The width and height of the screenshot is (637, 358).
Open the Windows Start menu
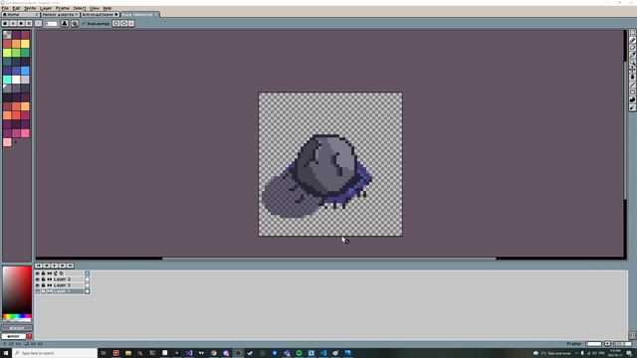tap(6, 353)
